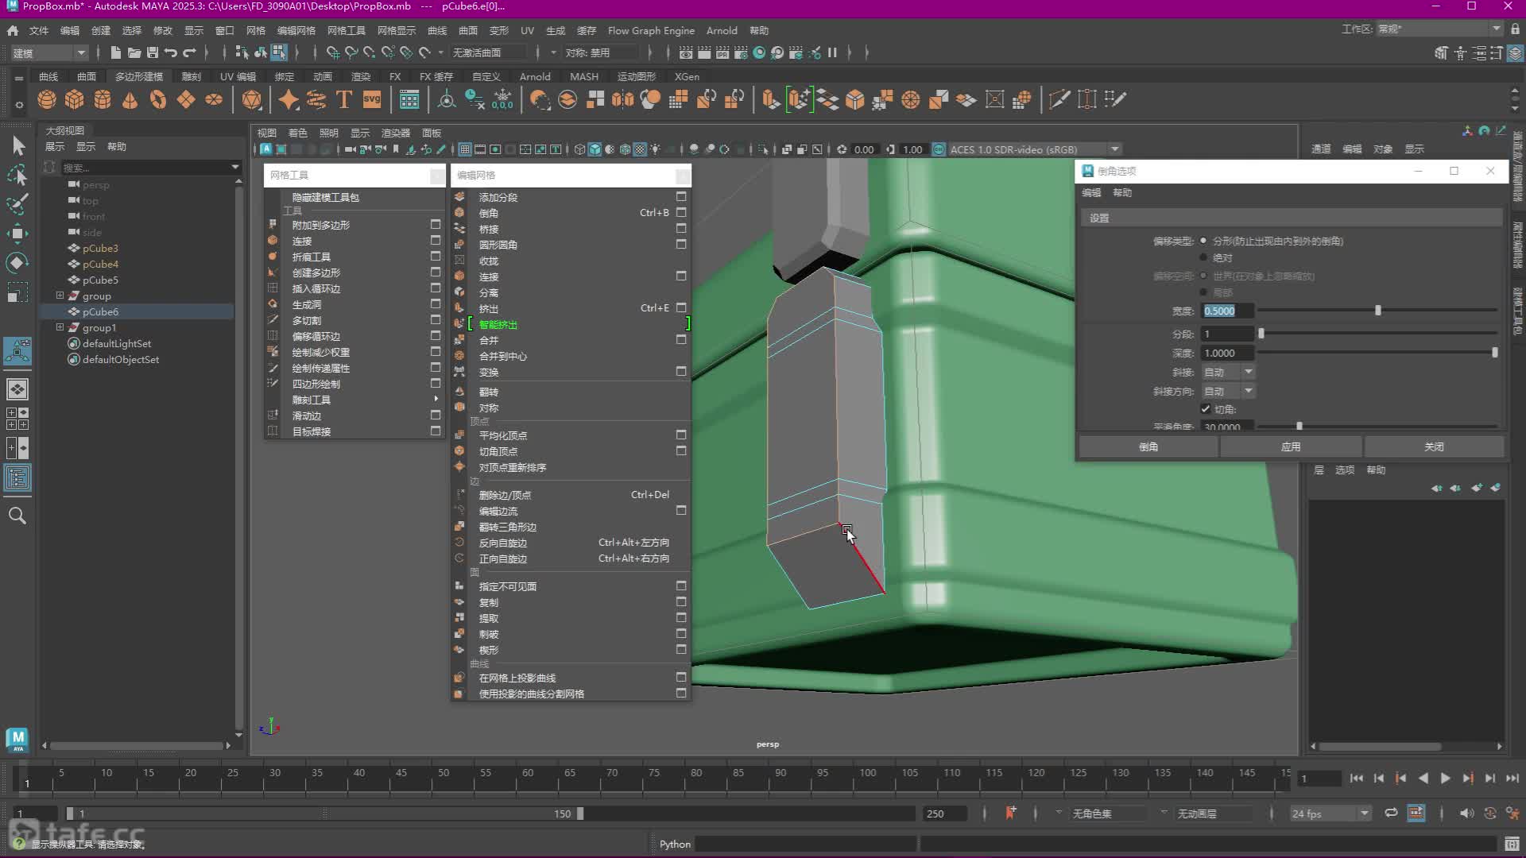Select the Move tool in the left toolbox
Image resolution: width=1526 pixels, height=858 pixels.
point(17,233)
